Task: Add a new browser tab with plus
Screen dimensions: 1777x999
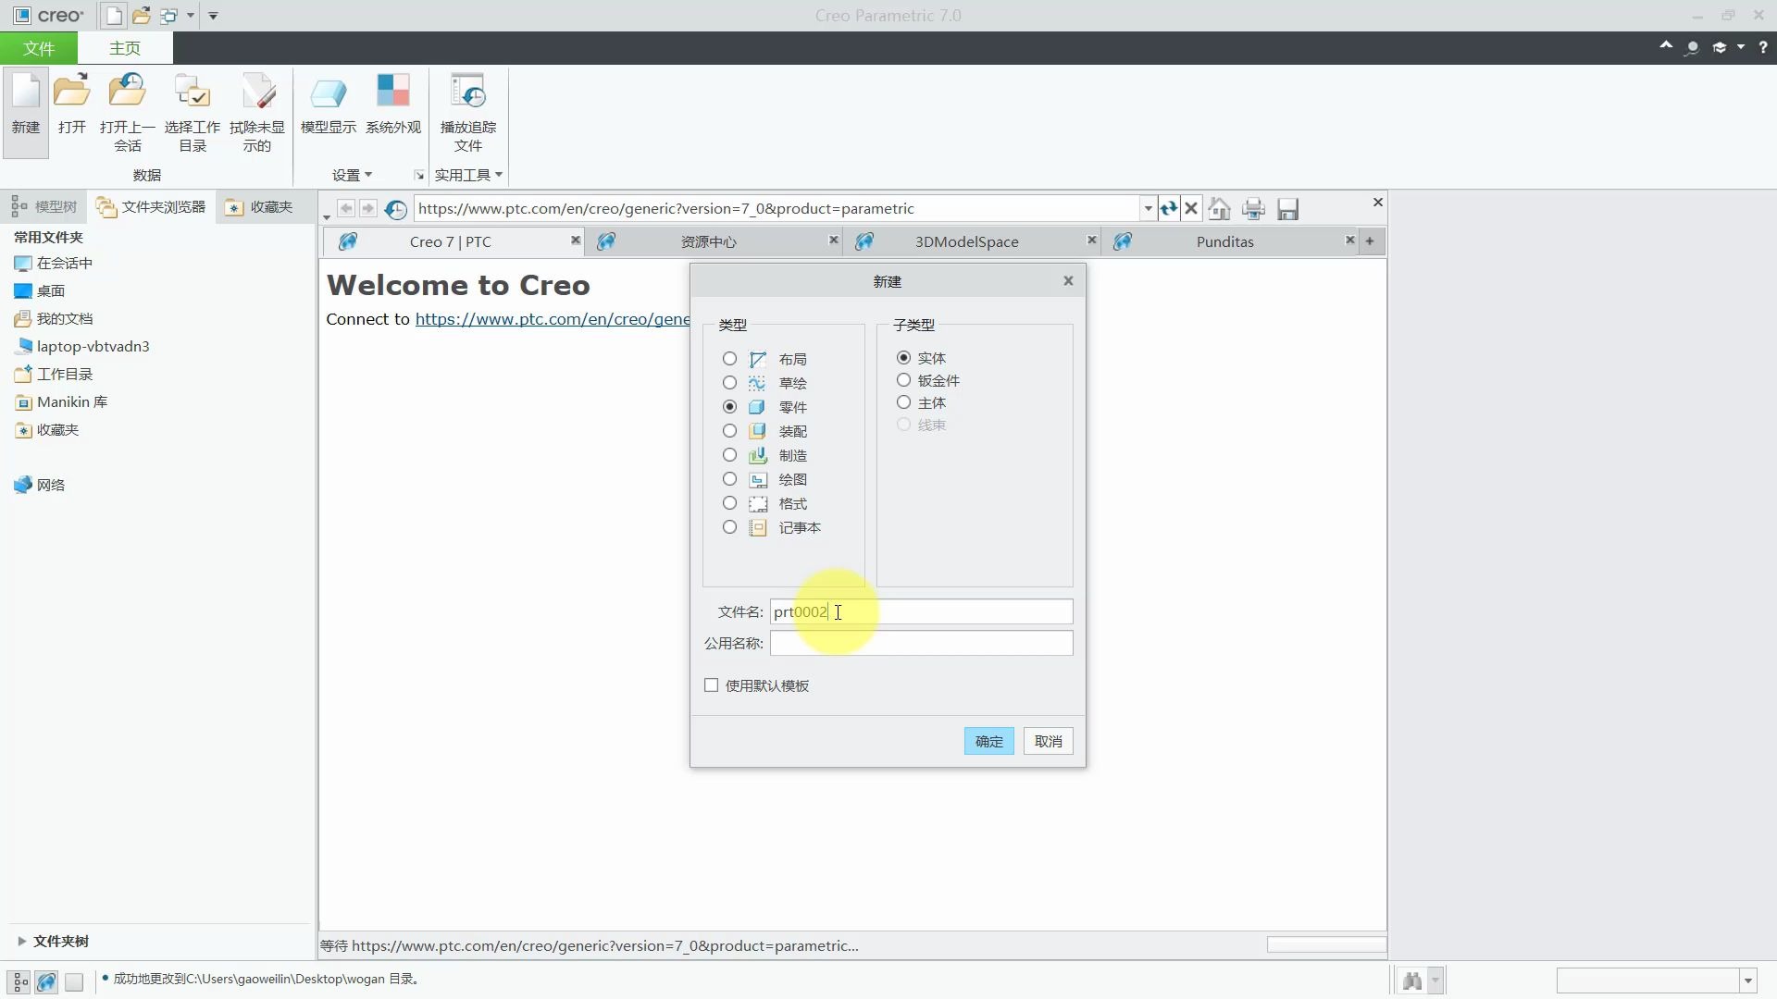Action: [1370, 241]
